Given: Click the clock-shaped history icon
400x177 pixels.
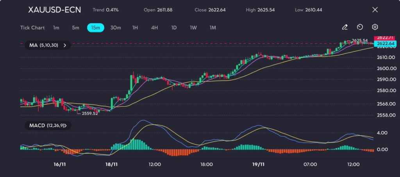Looking at the screenshot, I should click(360, 27).
